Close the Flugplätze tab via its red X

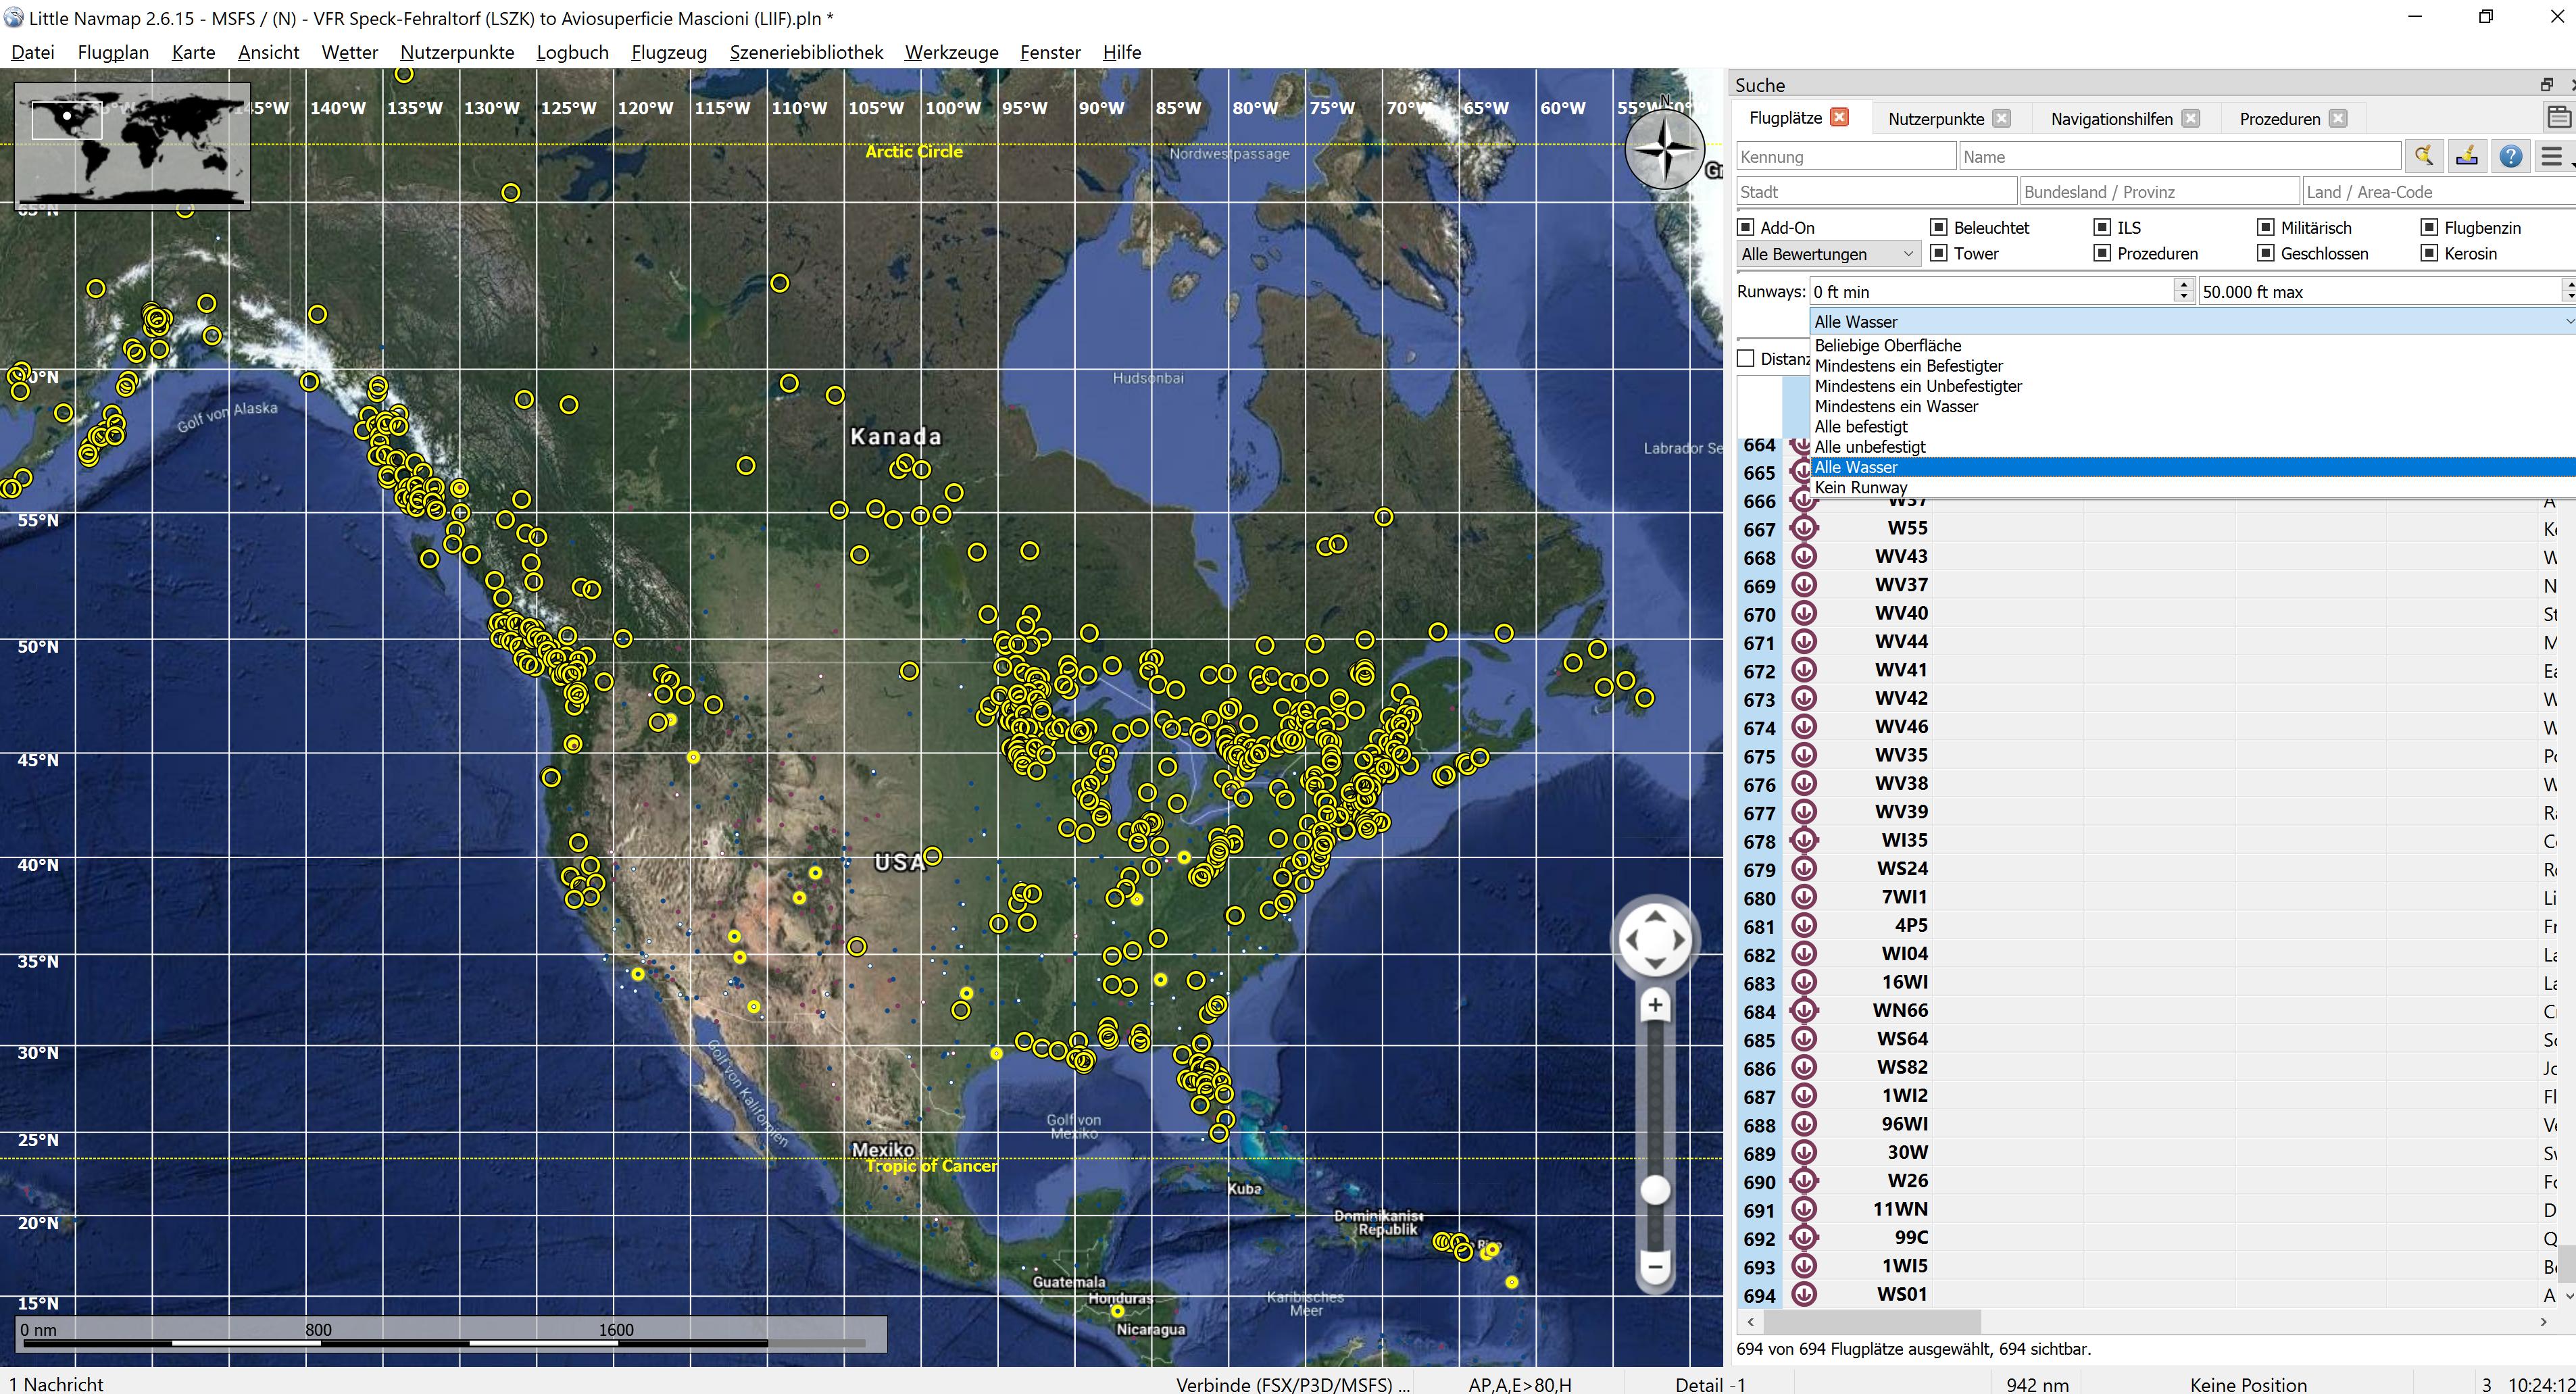pos(1839,117)
